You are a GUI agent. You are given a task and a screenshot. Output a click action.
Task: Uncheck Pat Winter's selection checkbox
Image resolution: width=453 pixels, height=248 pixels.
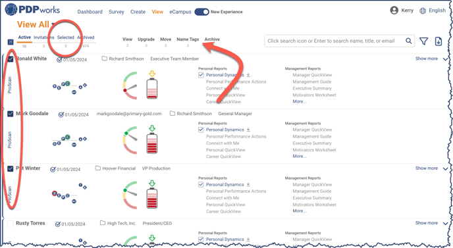(x=11, y=168)
